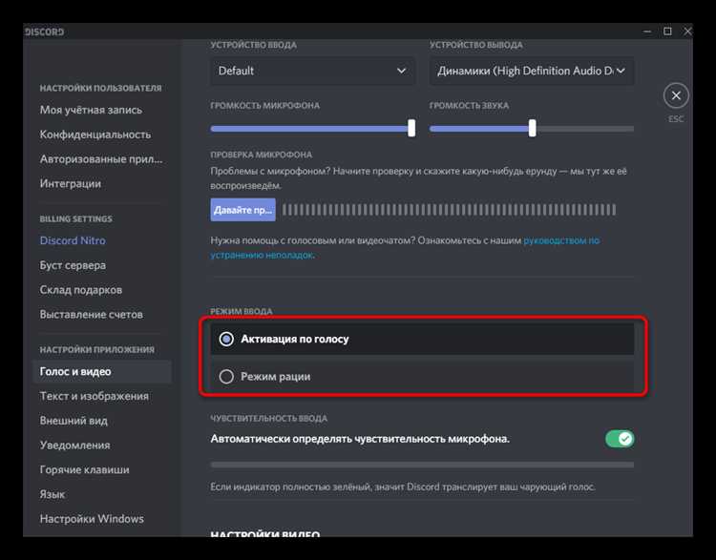Image resolution: width=716 pixels, height=560 pixels.
Task: Open the troubleshooting guide link
Action: click(561, 240)
